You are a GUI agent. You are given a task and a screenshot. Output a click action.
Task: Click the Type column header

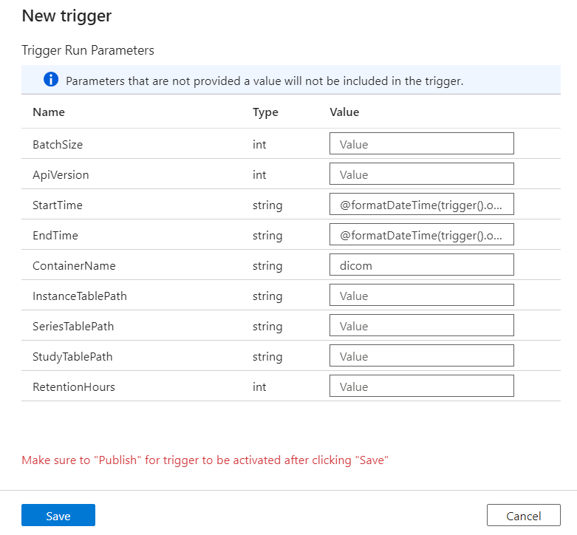265,112
